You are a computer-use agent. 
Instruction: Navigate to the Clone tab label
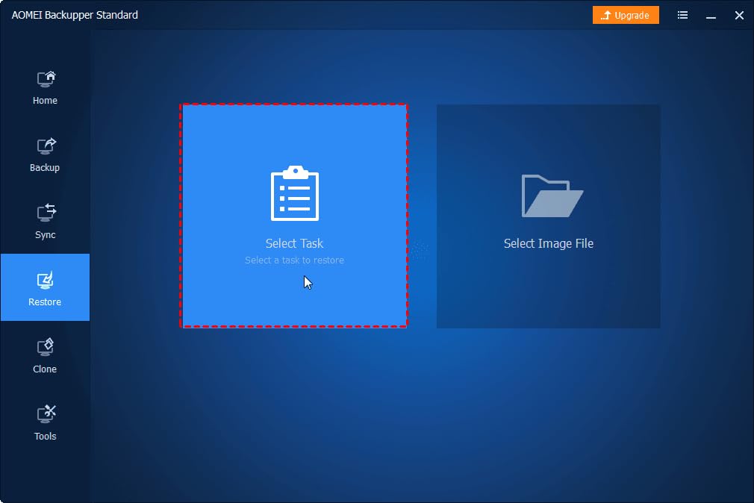coord(45,369)
